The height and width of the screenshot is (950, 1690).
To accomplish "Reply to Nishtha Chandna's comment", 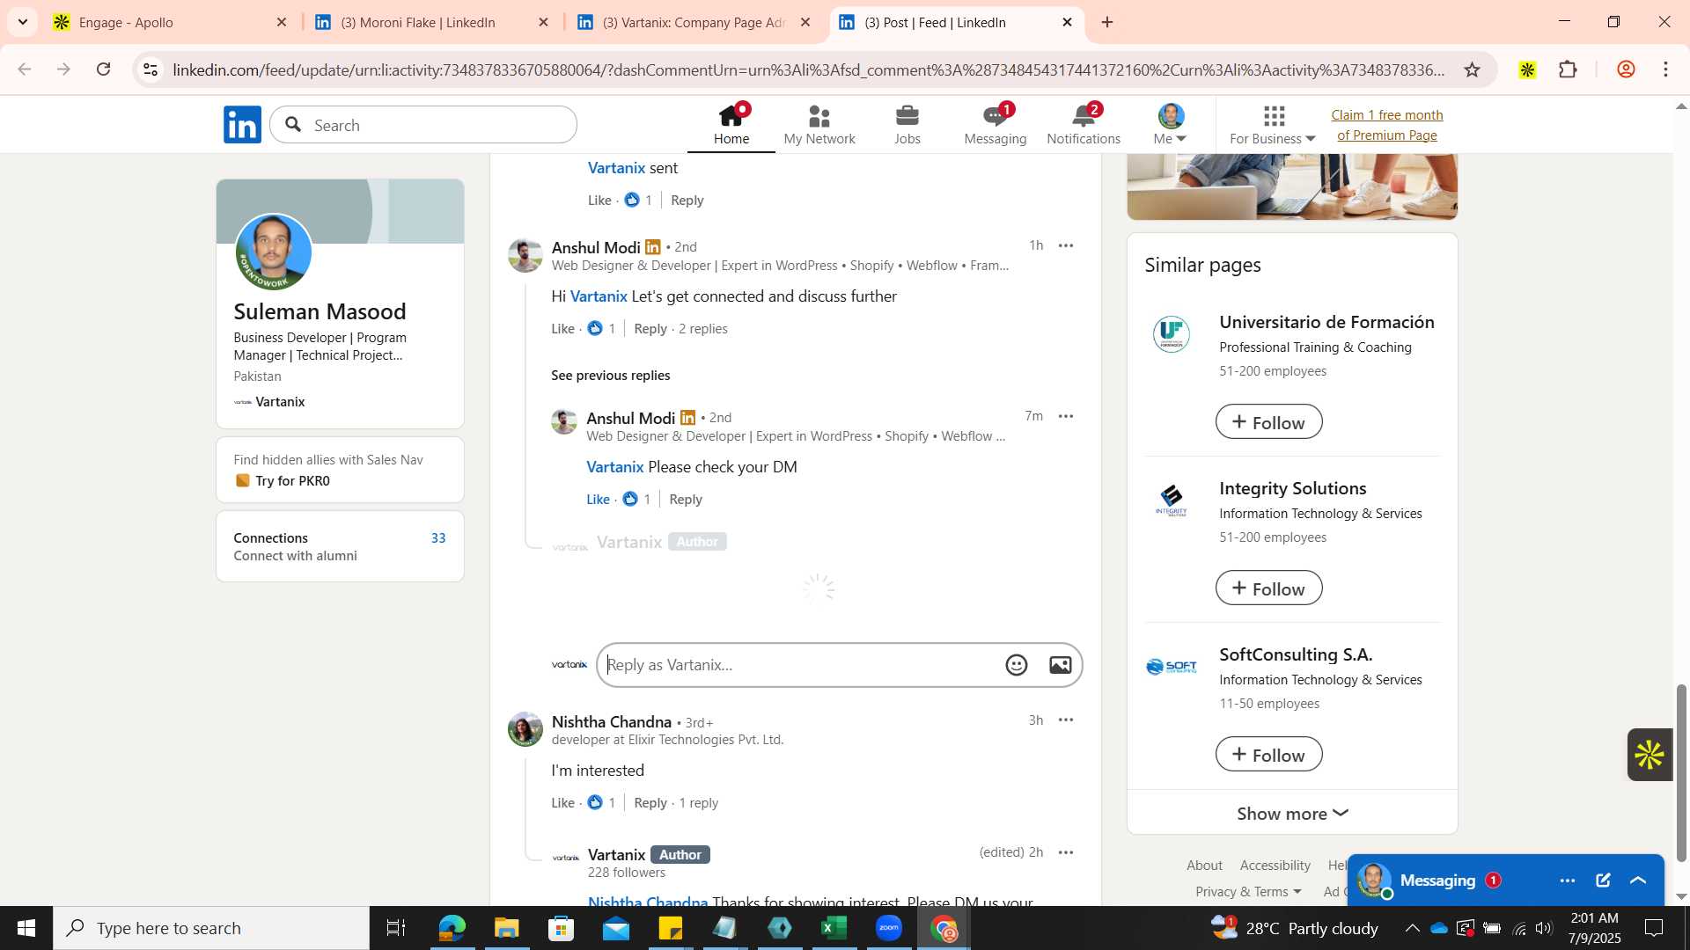I will pos(650,802).
